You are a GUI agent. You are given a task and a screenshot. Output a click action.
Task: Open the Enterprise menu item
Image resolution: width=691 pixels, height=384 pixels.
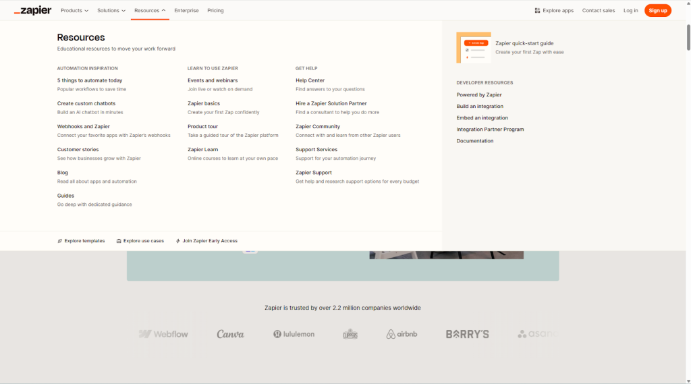click(186, 11)
